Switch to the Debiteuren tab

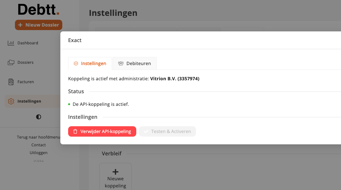tap(135, 63)
